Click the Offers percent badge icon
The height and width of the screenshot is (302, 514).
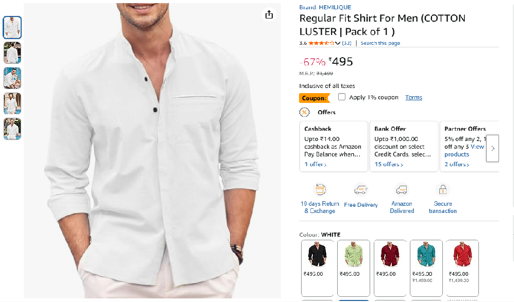click(304, 112)
